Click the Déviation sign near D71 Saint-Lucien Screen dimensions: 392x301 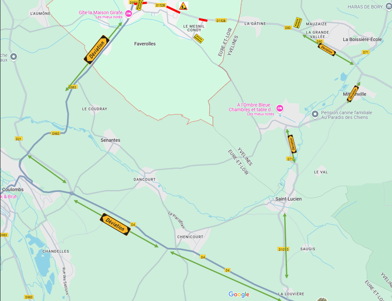[x=292, y=144]
